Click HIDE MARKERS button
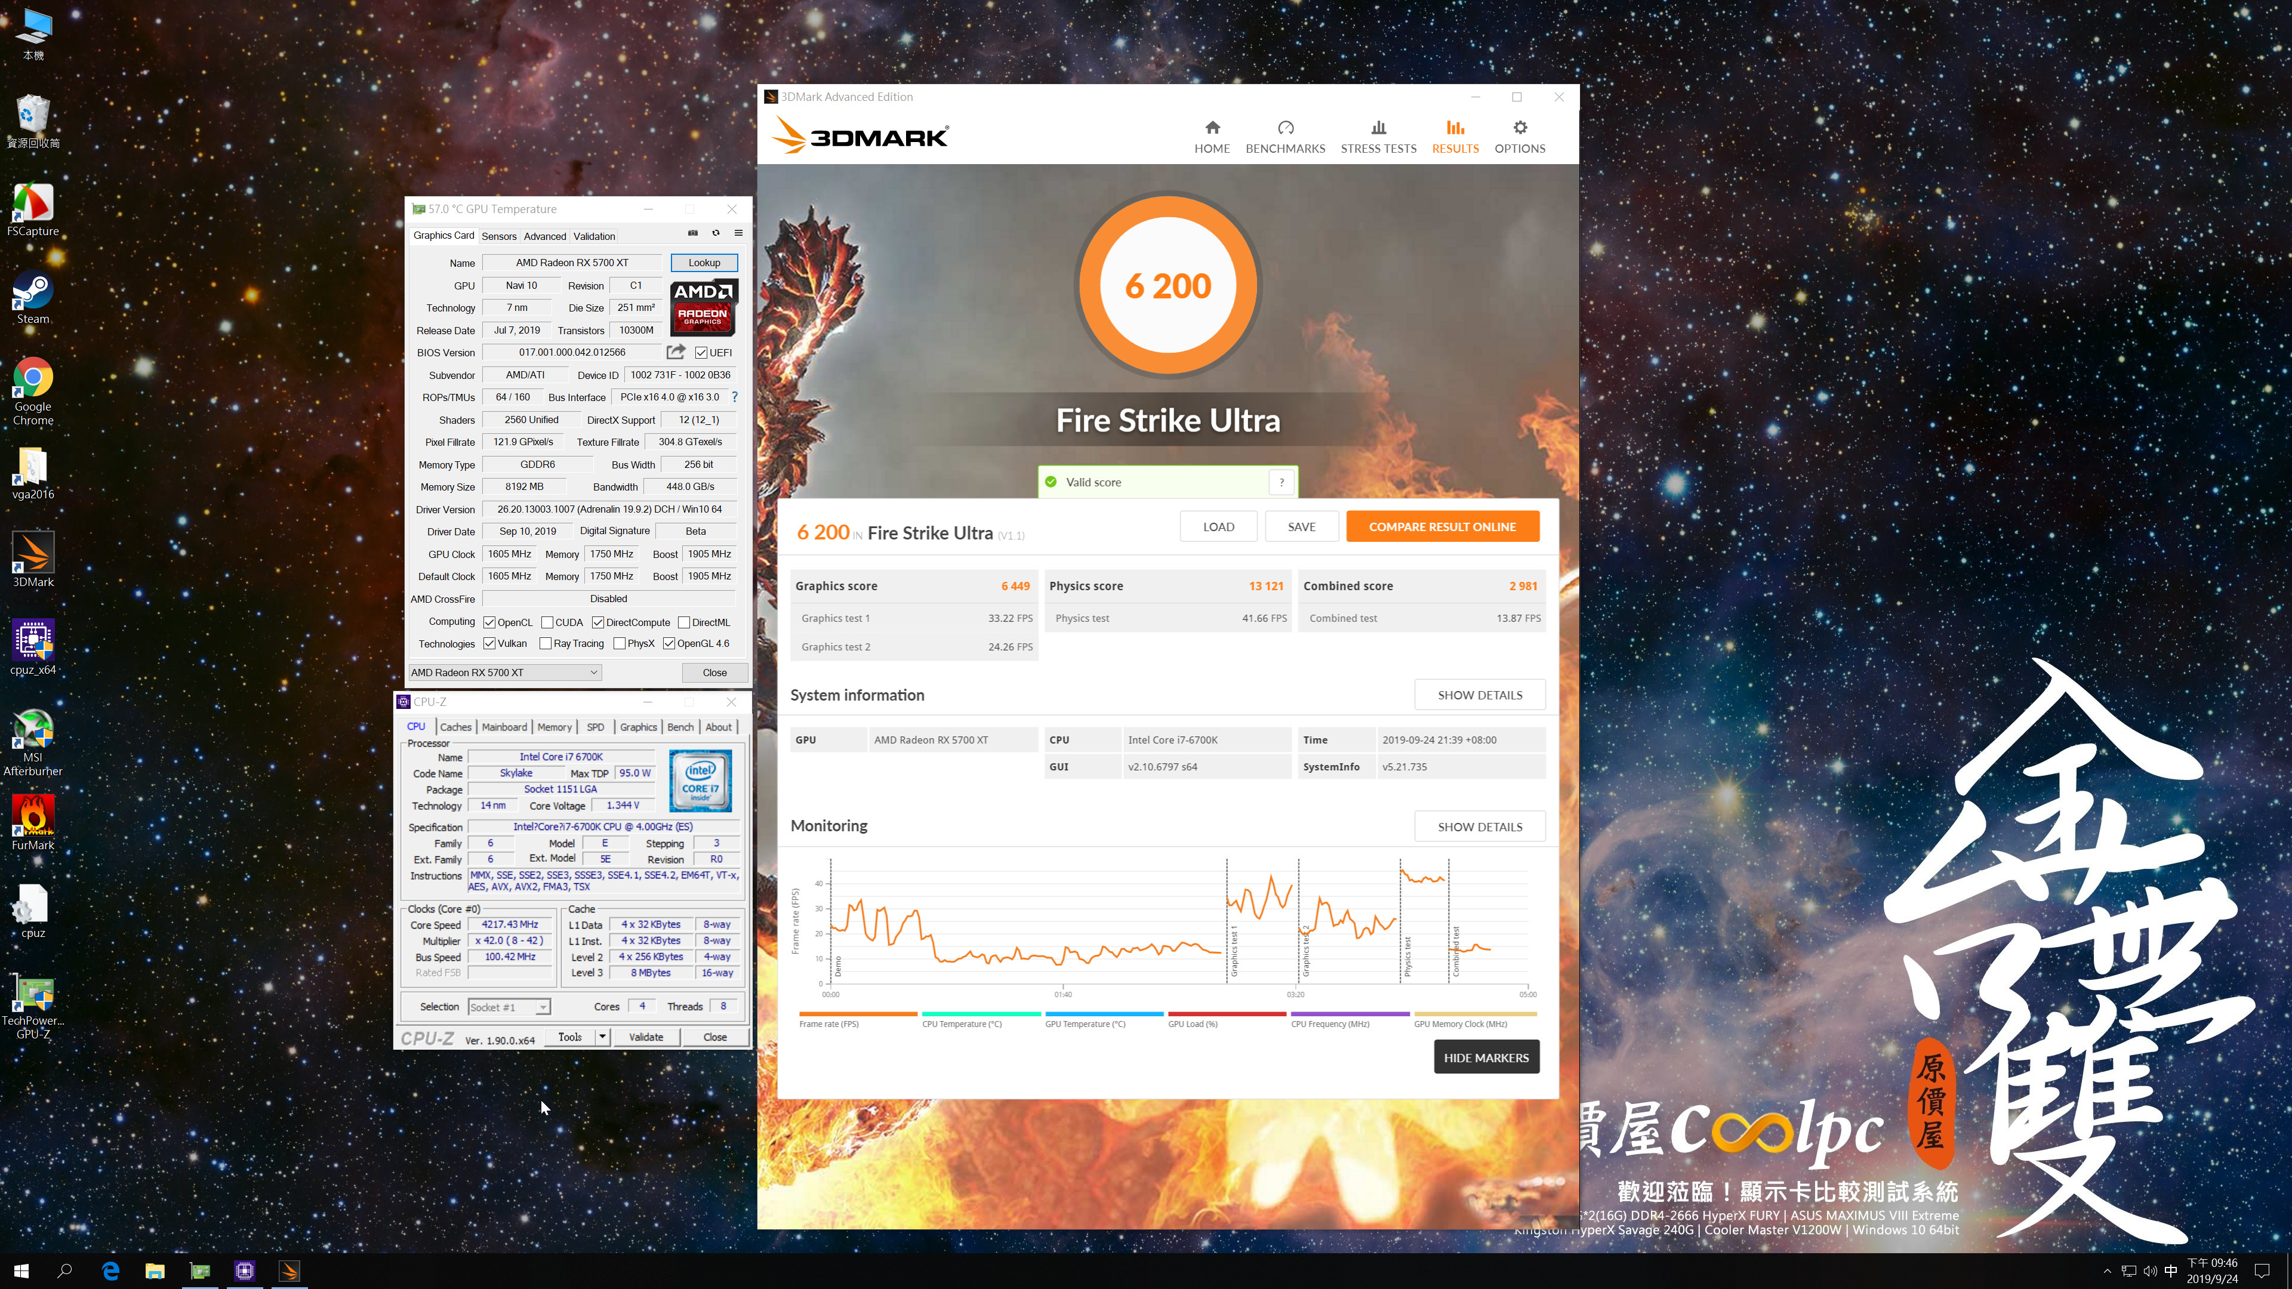This screenshot has height=1289, width=2292. pos(1486,1057)
